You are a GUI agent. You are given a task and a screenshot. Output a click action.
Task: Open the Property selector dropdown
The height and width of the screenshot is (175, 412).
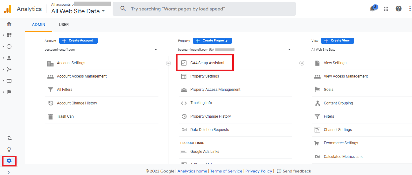tap(235, 50)
